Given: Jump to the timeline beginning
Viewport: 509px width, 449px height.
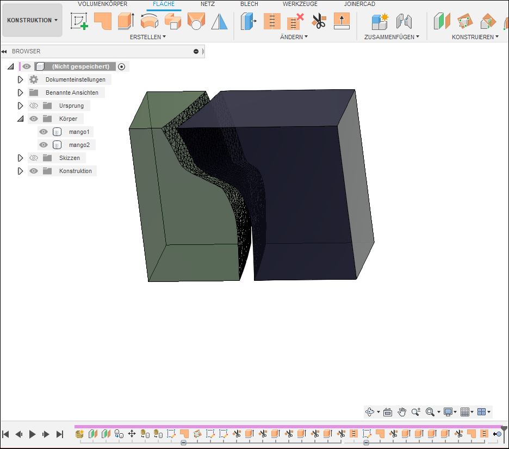Looking at the screenshot, I should coord(5,434).
